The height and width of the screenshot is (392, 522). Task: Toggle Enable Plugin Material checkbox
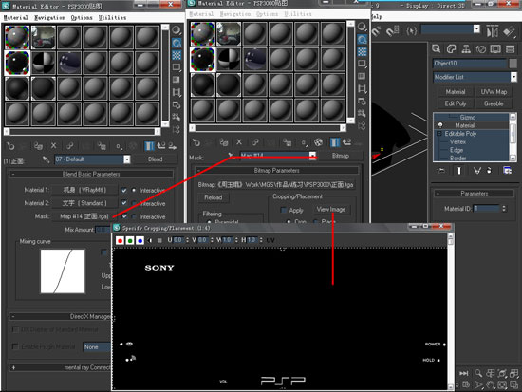[15, 346]
